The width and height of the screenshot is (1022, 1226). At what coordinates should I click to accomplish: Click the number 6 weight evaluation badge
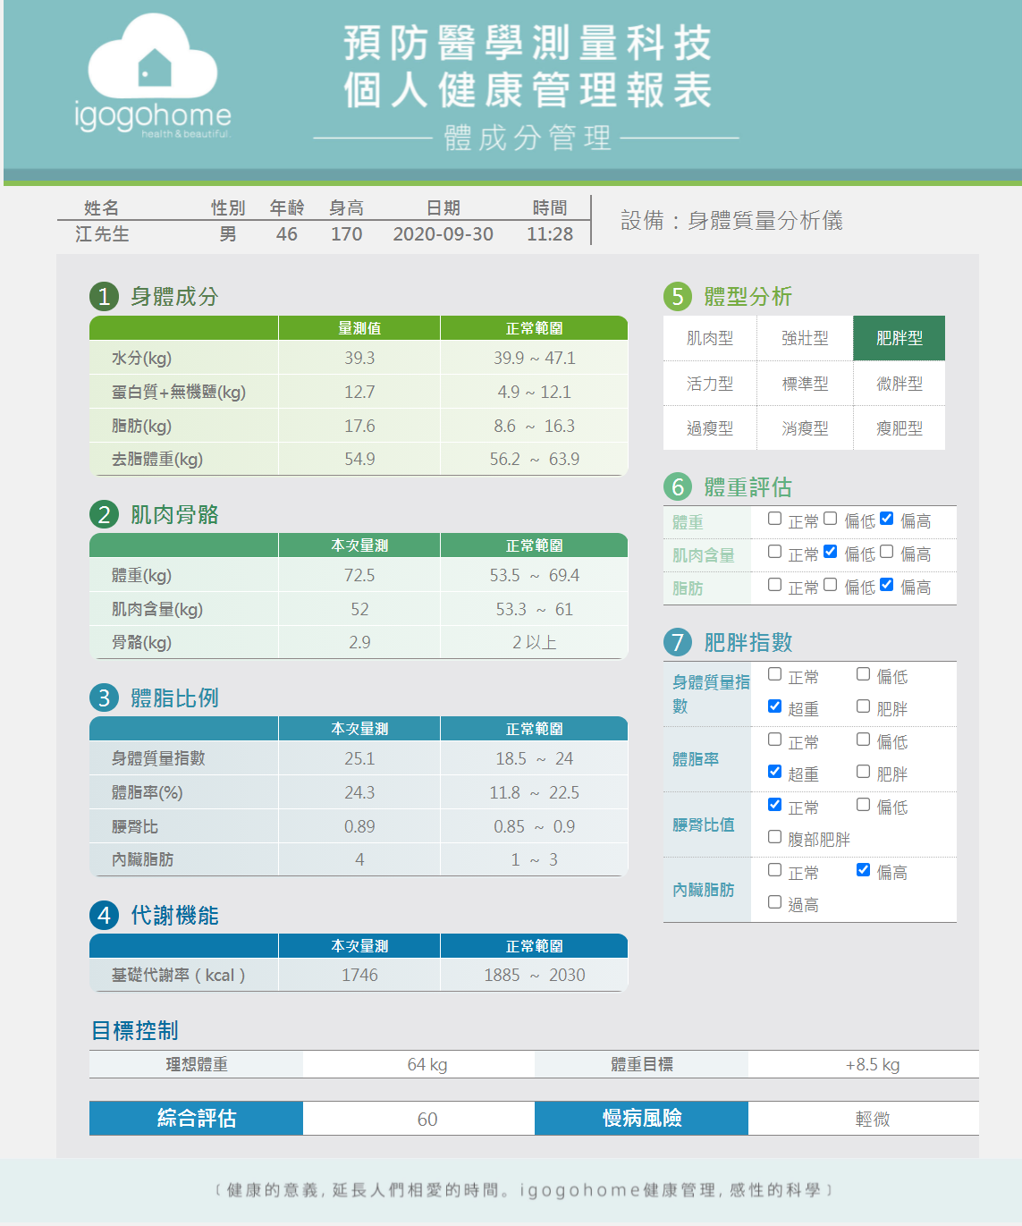pos(678,487)
